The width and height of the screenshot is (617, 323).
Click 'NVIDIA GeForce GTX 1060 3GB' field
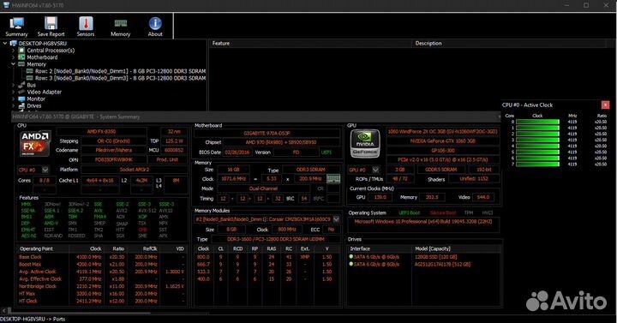pyautogui.click(x=443, y=141)
